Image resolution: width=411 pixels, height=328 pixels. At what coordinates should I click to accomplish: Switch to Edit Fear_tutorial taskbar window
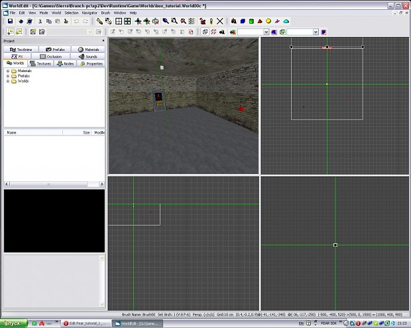pos(86,323)
